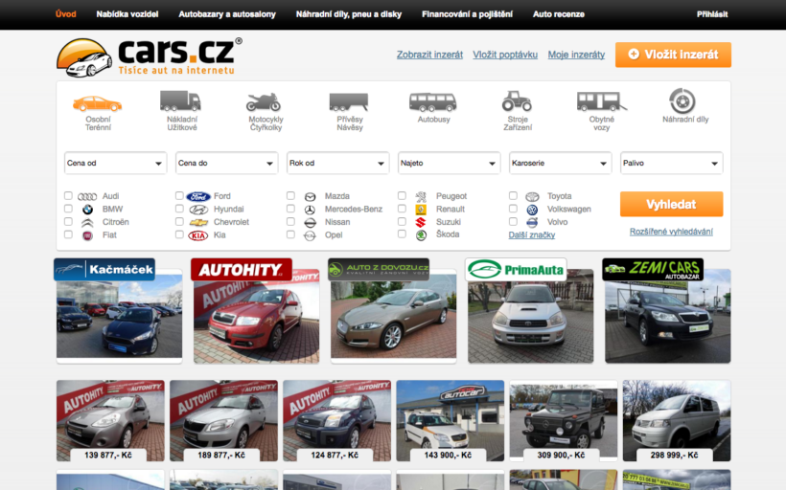Show Další značky link
Screen dimensions: 786x490
click(x=532, y=234)
